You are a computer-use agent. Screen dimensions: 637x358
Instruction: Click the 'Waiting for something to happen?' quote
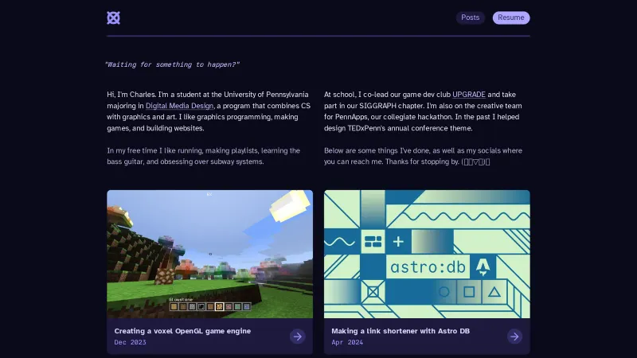[172, 64]
